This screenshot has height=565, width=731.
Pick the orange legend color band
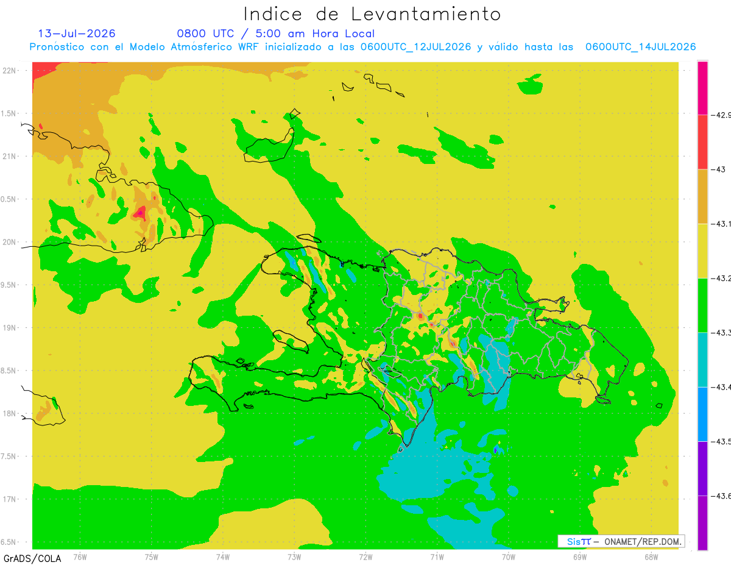(x=702, y=196)
